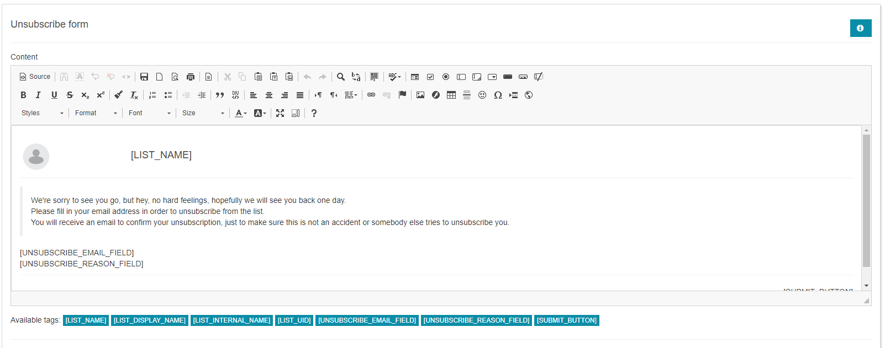
Task: Create a Div container
Action: (235, 95)
